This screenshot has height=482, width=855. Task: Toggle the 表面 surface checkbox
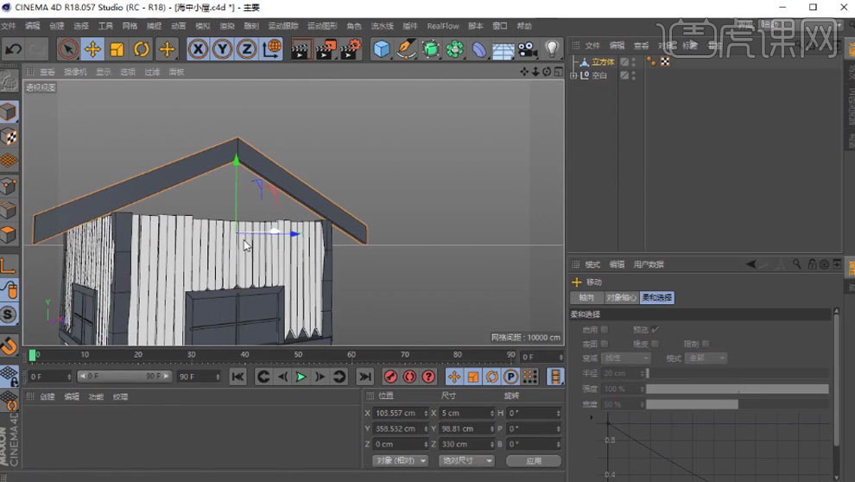click(605, 344)
